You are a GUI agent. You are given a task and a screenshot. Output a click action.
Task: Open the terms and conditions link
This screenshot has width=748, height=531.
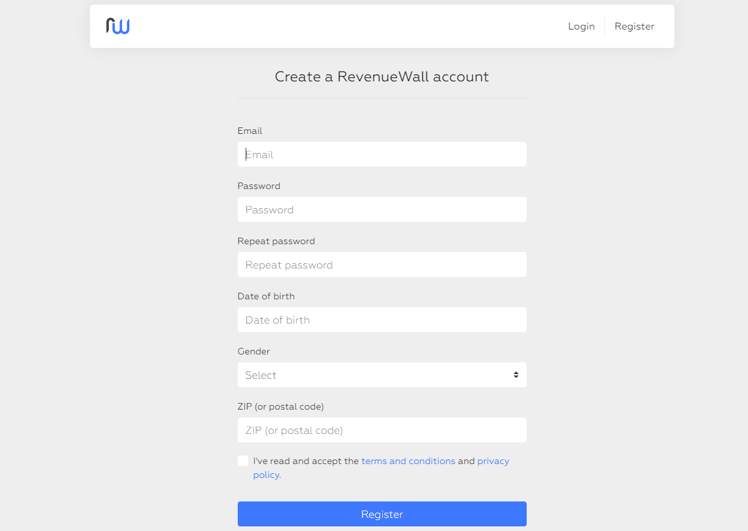click(x=408, y=461)
